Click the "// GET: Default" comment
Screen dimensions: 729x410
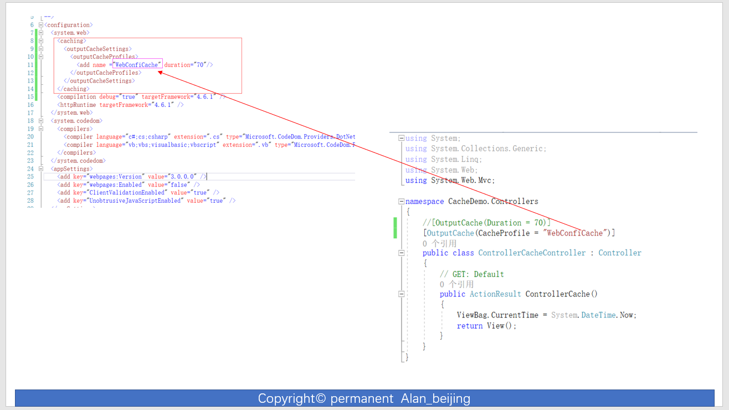click(472, 274)
